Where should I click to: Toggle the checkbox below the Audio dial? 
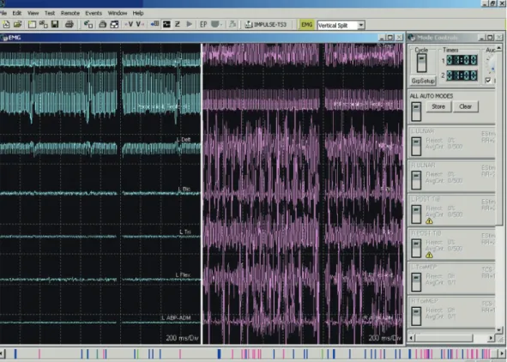tap(488, 80)
